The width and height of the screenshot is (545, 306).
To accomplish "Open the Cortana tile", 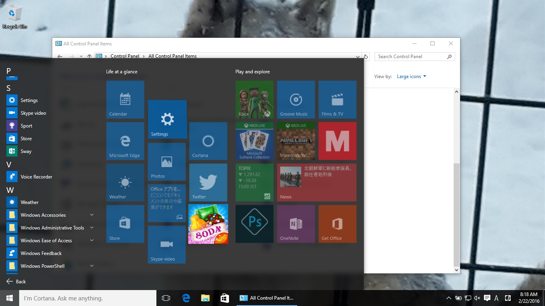I will [x=208, y=141].
